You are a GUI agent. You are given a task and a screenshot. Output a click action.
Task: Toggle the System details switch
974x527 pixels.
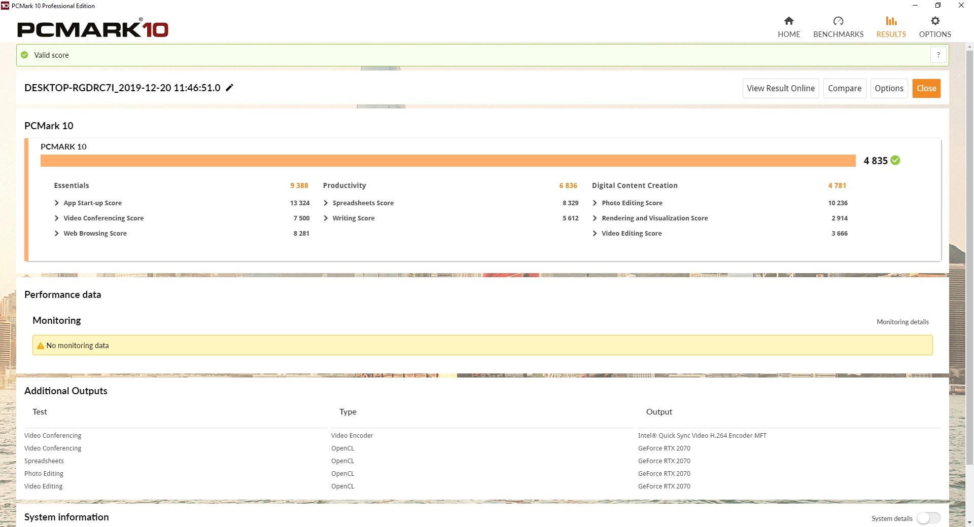point(928,518)
